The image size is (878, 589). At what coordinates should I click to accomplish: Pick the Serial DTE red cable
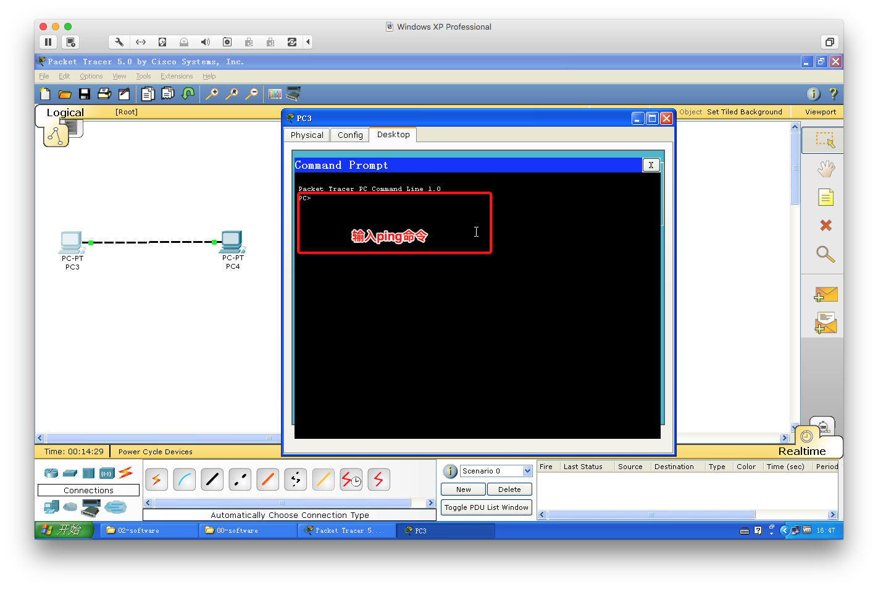coord(378,480)
